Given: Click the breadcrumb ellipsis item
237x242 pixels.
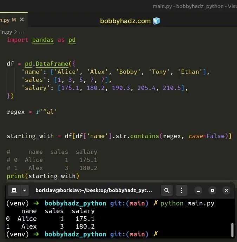Looking at the screenshot, I should (21, 32).
